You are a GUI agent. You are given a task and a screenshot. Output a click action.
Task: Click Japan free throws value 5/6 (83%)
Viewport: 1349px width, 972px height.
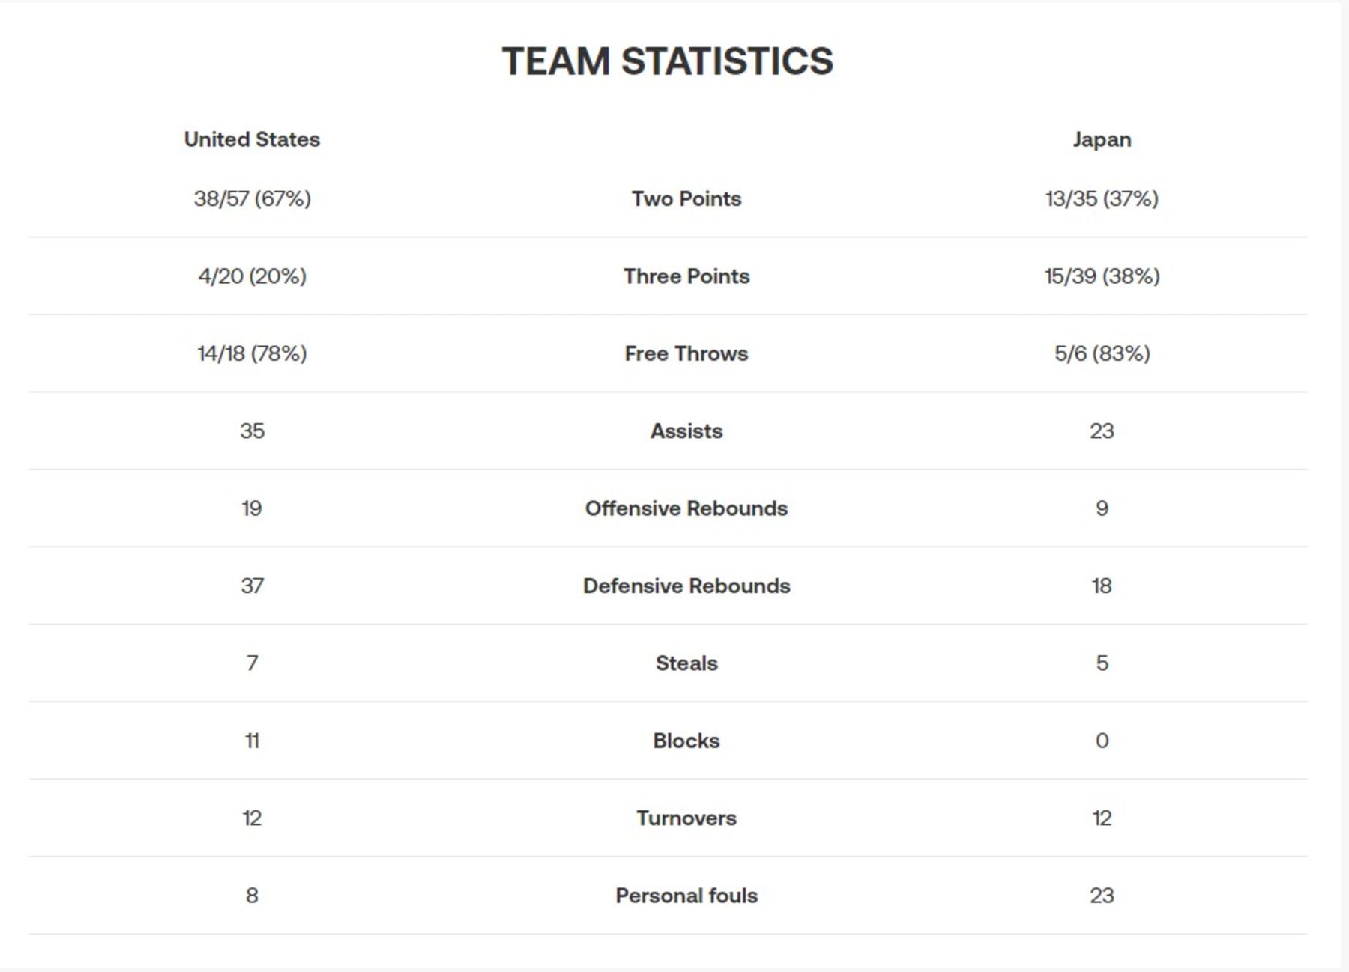point(1102,353)
